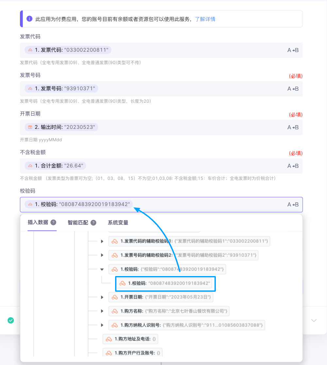Click cloud icon in the 发票号码 field tag
Image resolution: width=327 pixels, height=365 pixels.
click(30, 88)
